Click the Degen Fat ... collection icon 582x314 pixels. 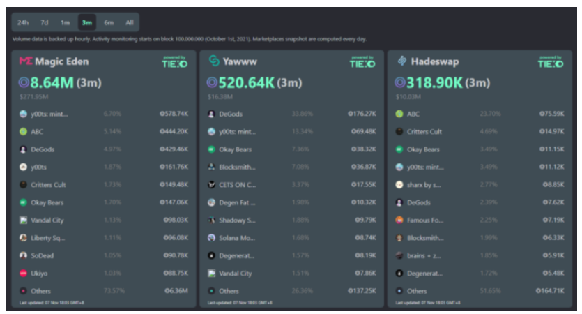[x=212, y=202]
